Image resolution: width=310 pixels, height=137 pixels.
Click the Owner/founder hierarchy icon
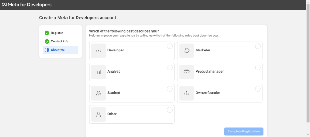coord(186,93)
